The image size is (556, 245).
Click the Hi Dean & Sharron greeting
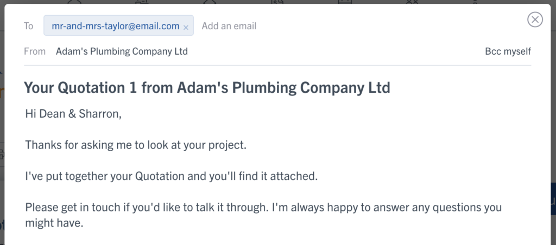tap(73, 114)
